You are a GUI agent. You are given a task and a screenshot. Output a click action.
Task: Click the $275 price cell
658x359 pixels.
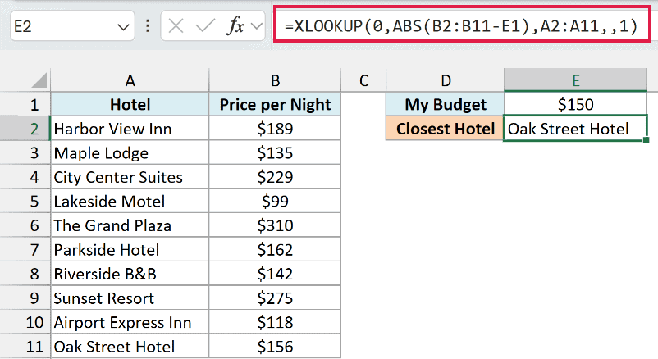[275, 298]
